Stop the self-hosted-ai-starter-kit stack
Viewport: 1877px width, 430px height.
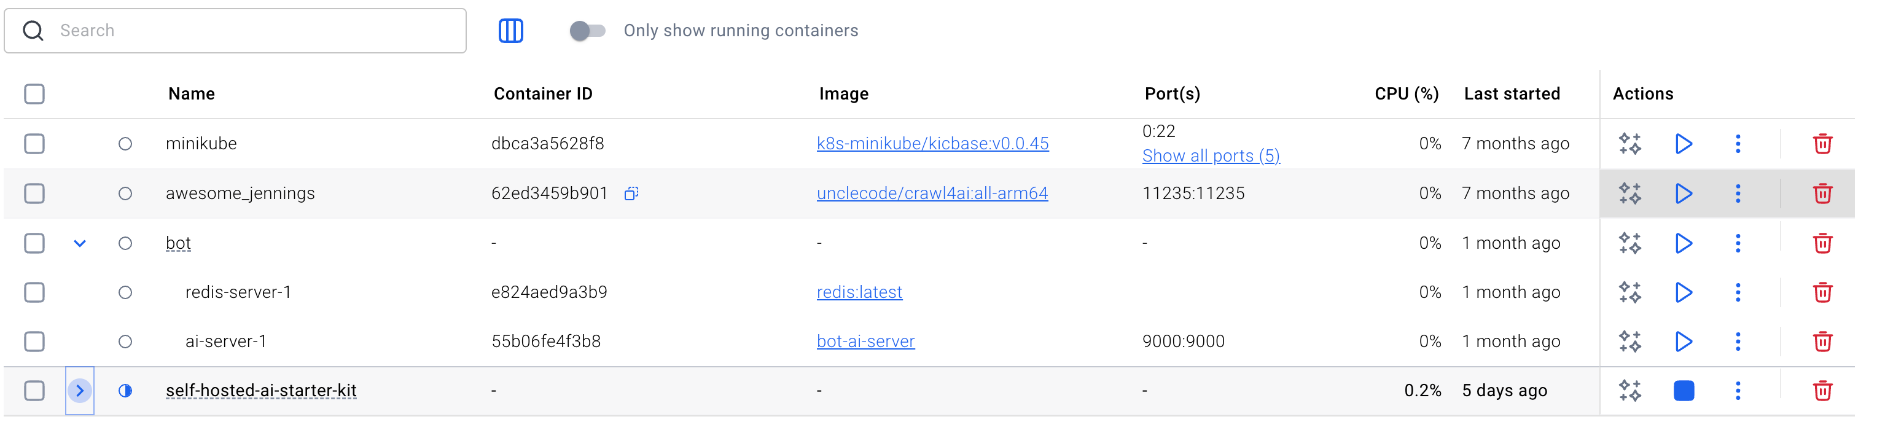tap(1683, 391)
